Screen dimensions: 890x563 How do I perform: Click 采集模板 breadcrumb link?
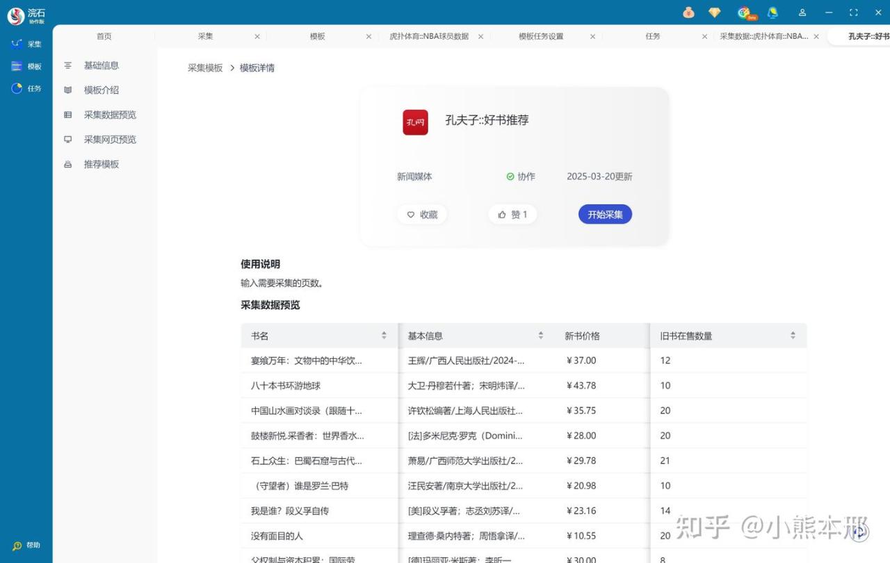[x=205, y=67]
